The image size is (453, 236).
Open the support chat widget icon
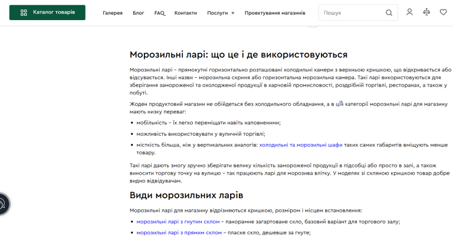click(x=3, y=204)
